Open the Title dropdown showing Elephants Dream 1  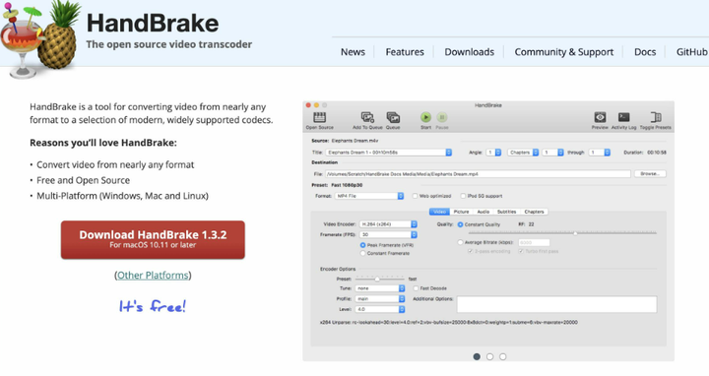click(388, 153)
